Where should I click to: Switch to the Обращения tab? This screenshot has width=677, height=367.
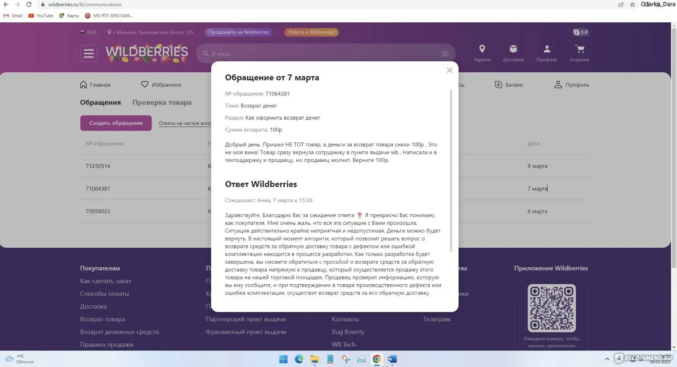(x=100, y=102)
